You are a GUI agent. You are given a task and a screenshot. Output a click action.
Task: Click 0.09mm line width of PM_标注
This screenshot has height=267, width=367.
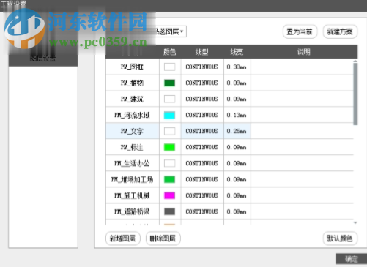237,147
